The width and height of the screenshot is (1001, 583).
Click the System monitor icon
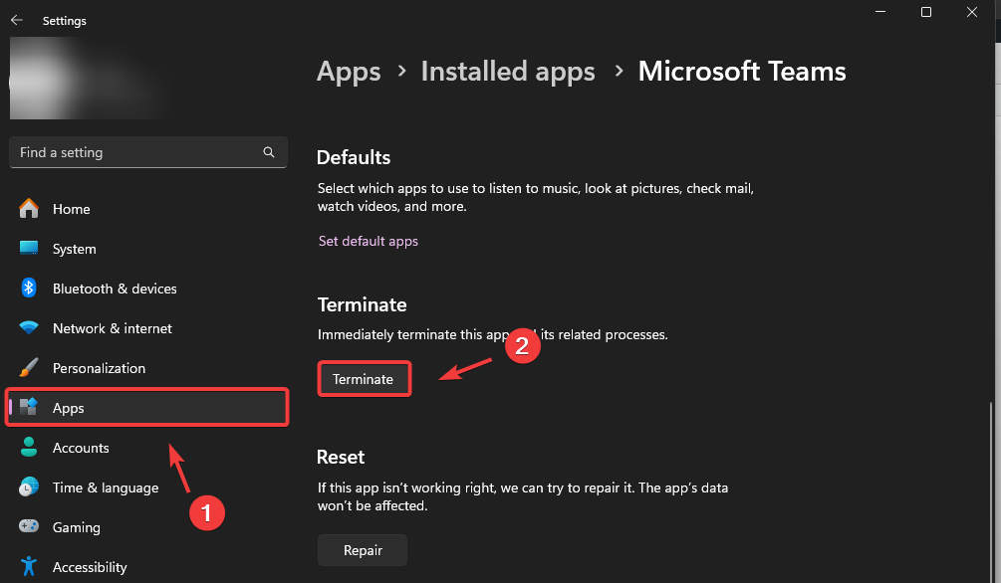(29, 249)
